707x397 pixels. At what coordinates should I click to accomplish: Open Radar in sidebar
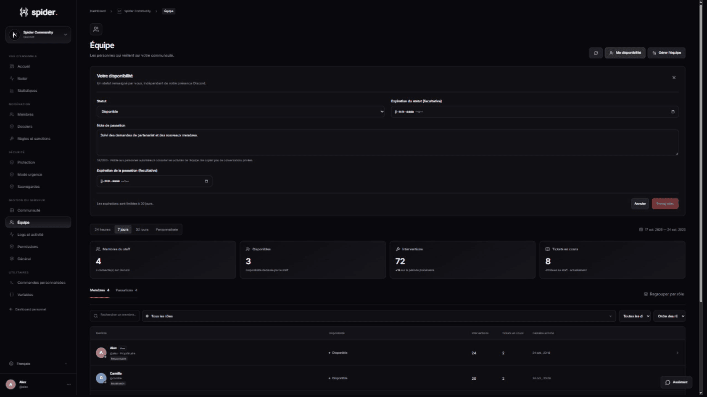click(x=38, y=78)
